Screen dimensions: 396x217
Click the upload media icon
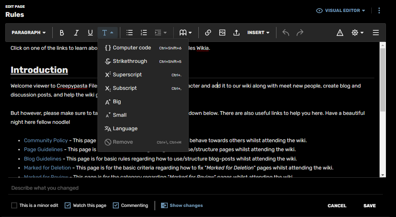236,33
